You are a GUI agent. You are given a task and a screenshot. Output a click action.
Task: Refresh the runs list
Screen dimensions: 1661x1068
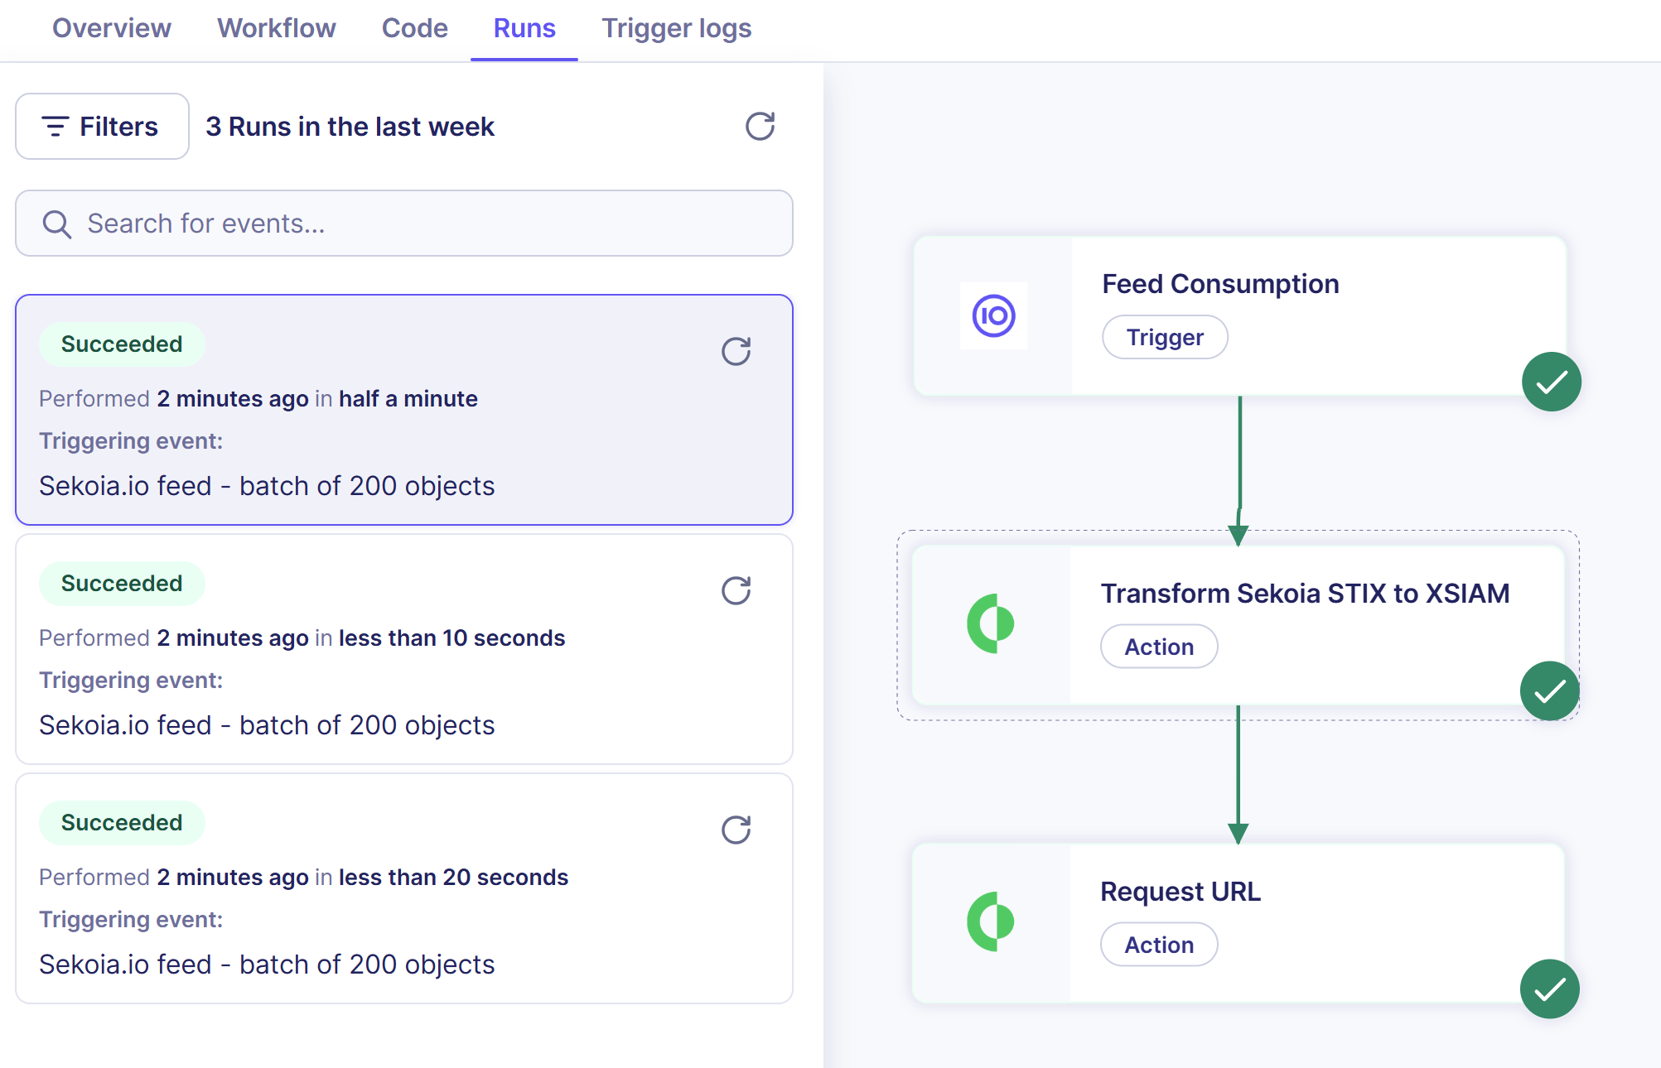[760, 127]
